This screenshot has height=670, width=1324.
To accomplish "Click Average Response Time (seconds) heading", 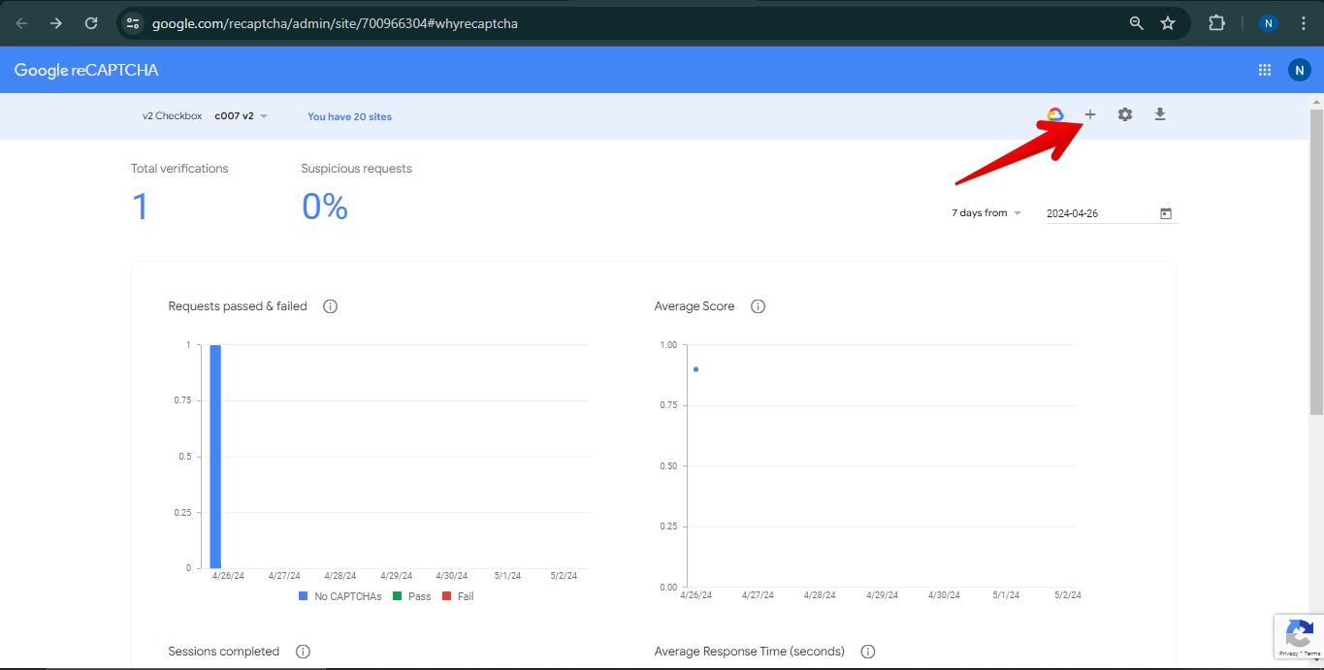I will pos(750,652).
